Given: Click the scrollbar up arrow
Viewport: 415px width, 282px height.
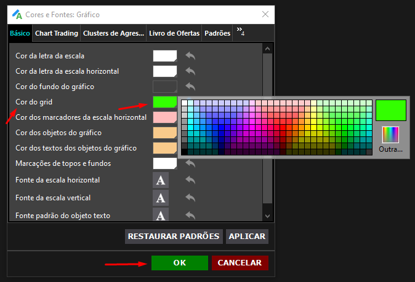Looking at the screenshot, I should coord(268,49).
